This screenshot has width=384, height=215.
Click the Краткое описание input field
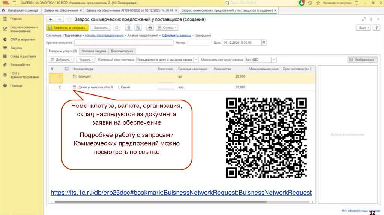(124, 43)
